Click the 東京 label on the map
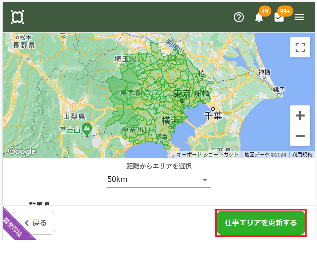Viewport: 317px width, 278px height. [182, 93]
